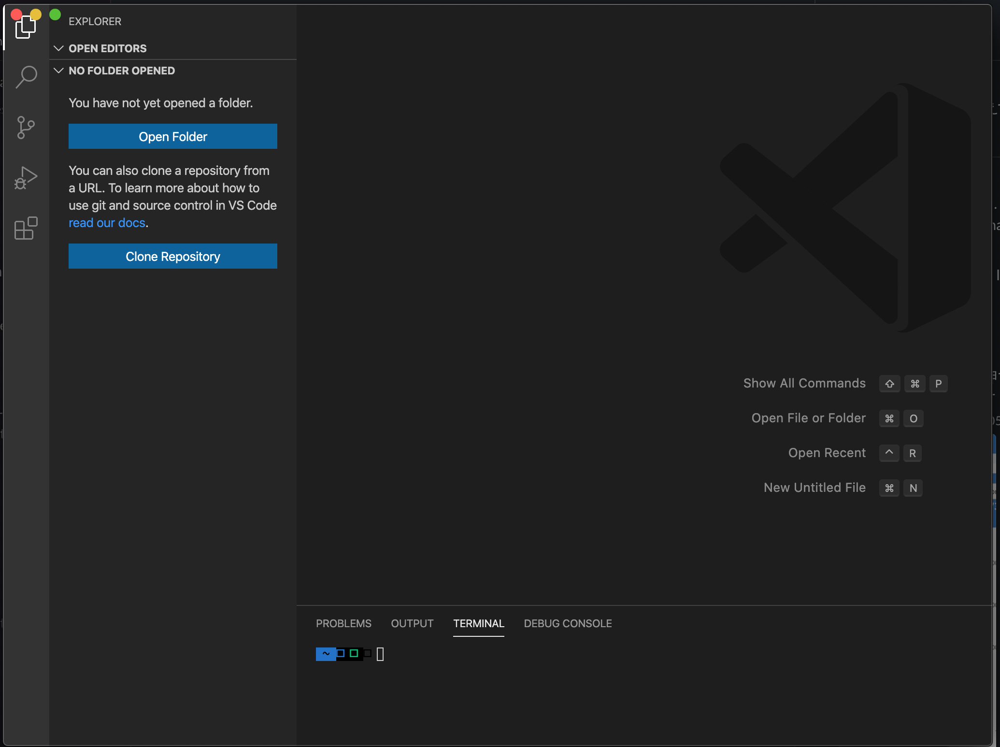The width and height of the screenshot is (1000, 747).
Task: Collapse the OPEN EDITORS section chevron
Action: [x=58, y=48]
